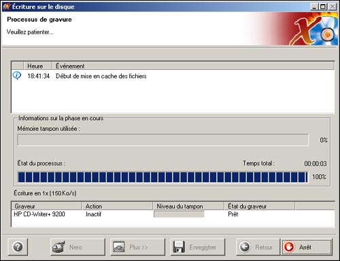
Task: Click the Plus >> expand button
Action: click(137, 247)
